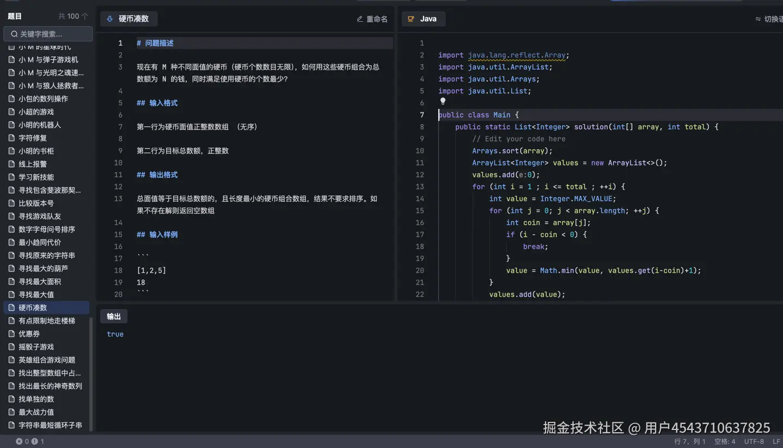Click the error count icon in the status bar
The width and height of the screenshot is (783, 448).
(x=20, y=441)
